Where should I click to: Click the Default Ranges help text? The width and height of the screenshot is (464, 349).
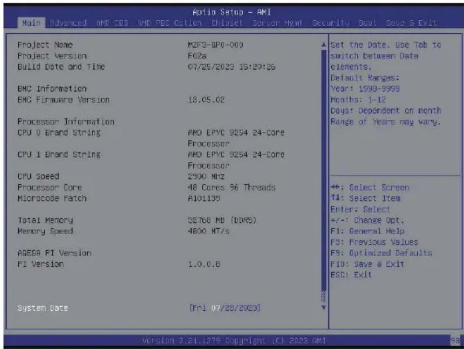(x=365, y=78)
